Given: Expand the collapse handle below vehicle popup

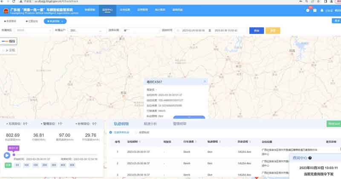Looking at the screenshot, I should click(x=189, y=117).
